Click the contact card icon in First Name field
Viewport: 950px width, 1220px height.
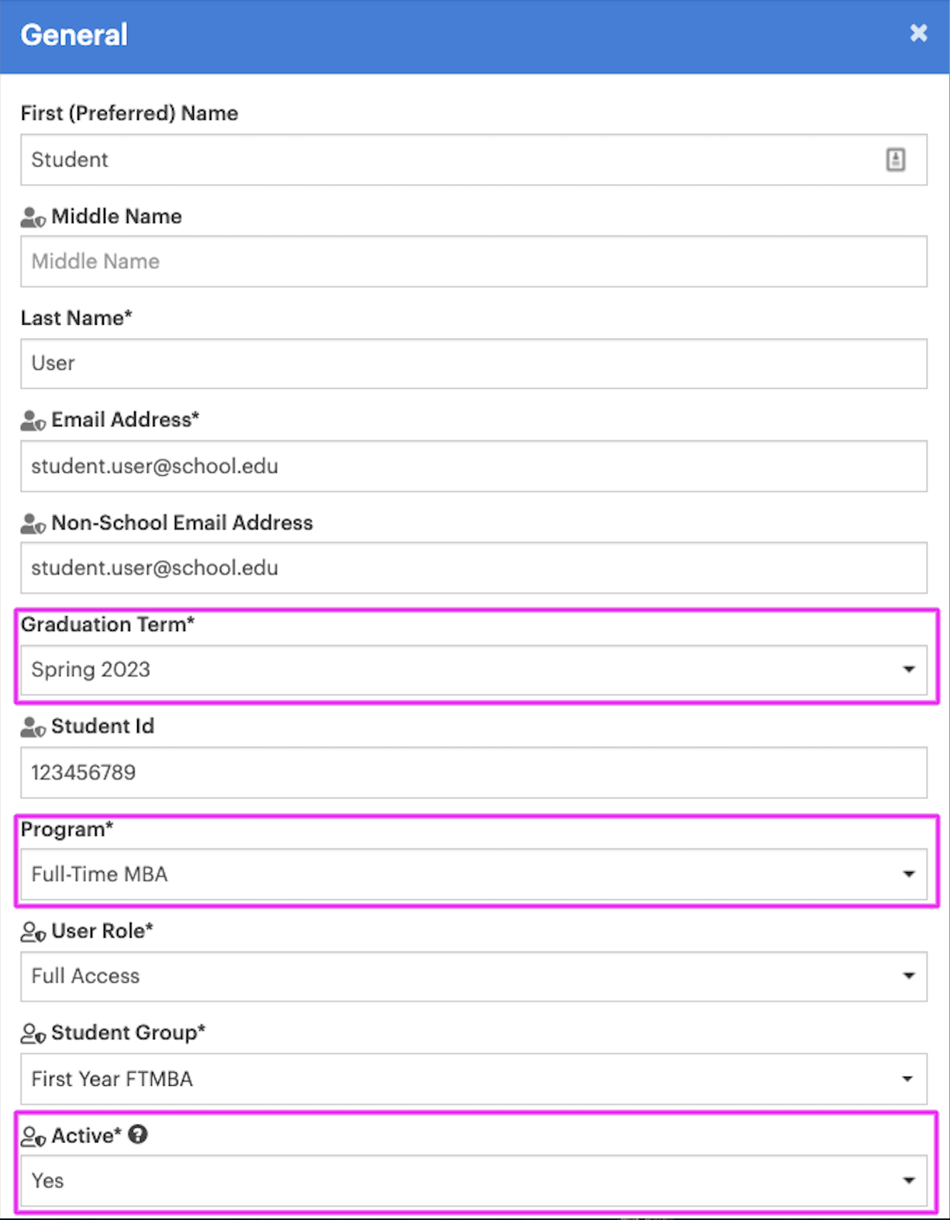click(896, 160)
